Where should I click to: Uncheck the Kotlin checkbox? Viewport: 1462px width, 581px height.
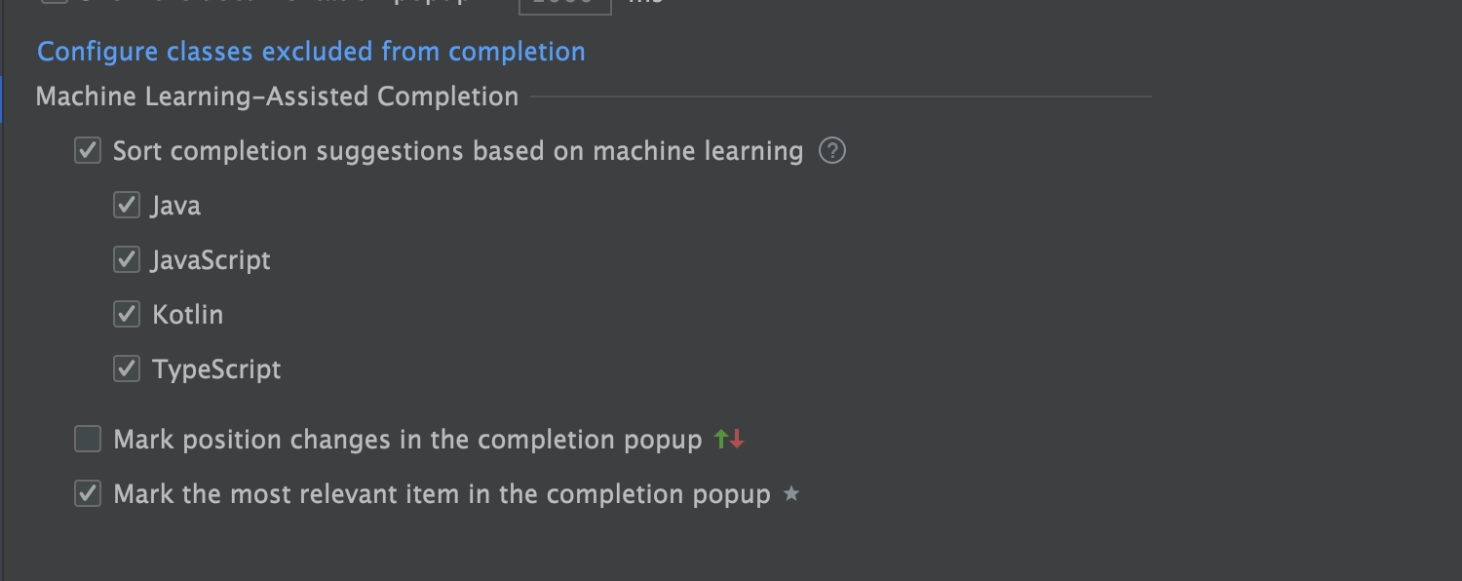(x=127, y=315)
